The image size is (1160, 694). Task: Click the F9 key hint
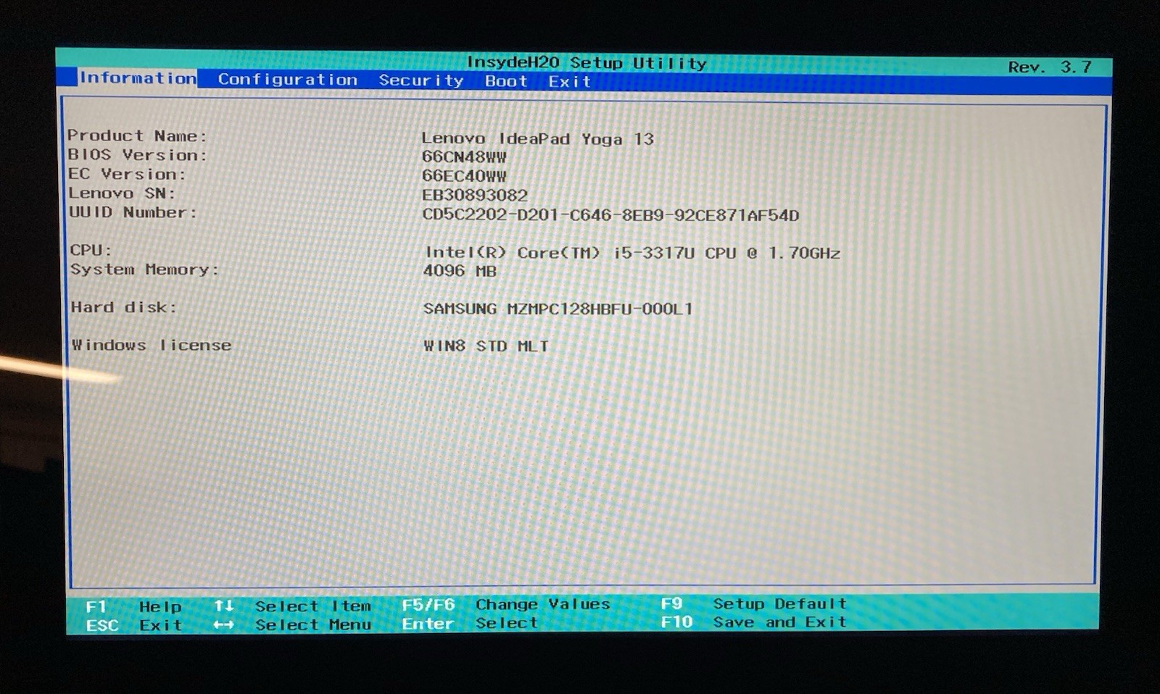coord(671,603)
